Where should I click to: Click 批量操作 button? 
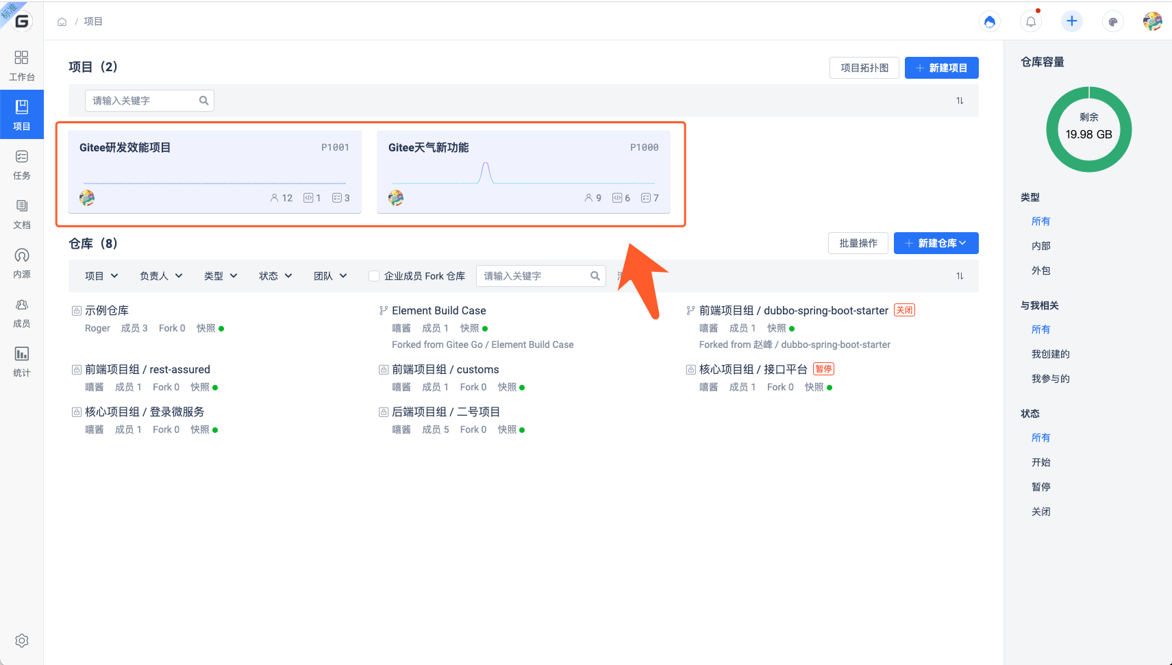coord(858,243)
